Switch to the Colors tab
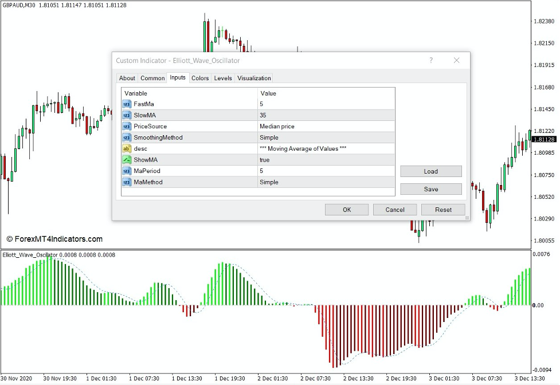The width and height of the screenshot is (560, 385). pyautogui.click(x=200, y=78)
